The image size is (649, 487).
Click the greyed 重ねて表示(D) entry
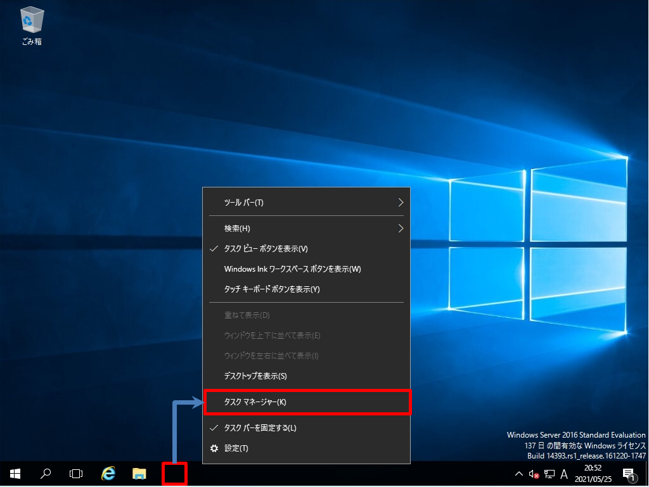pyautogui.click(x=306, y=315)
